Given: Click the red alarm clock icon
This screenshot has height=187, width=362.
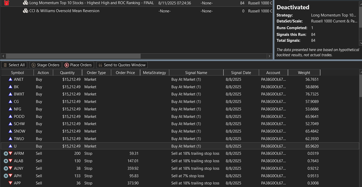Looking at the screenshot, I should click(7, 3).
